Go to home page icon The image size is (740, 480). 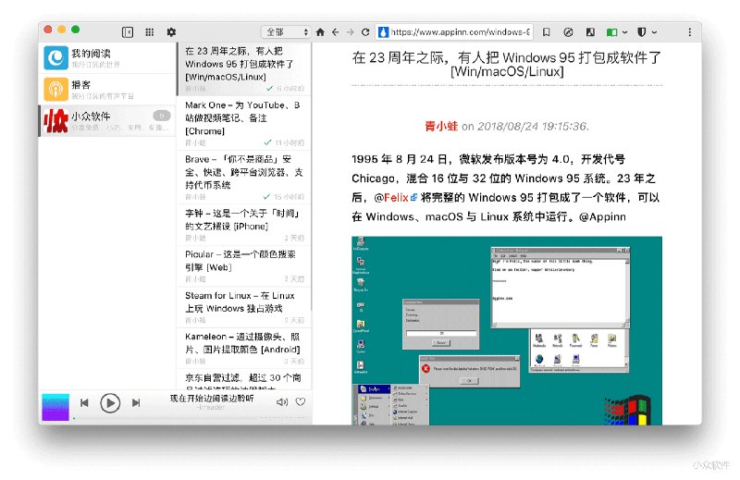pyautogui.click(x=320, y=31)
